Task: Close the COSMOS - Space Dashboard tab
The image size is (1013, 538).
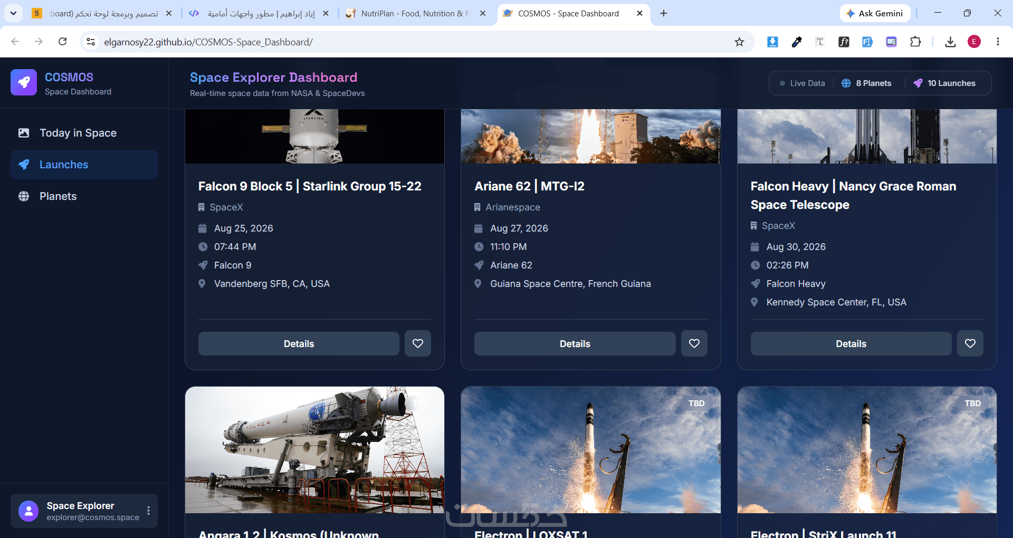Action: (639, 13)
